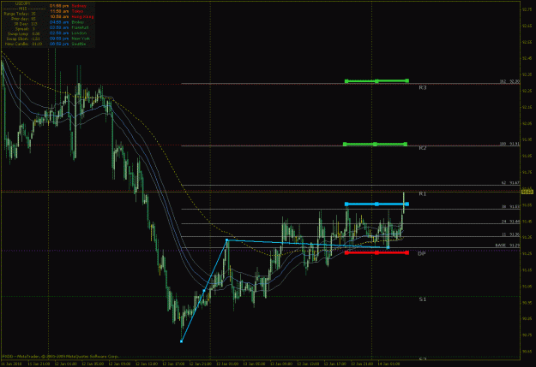The height and width of the screenshot is (367, 536).
Task: Click the R3 pivot level label
Action: pyautogui.click(x=423, y=87)
